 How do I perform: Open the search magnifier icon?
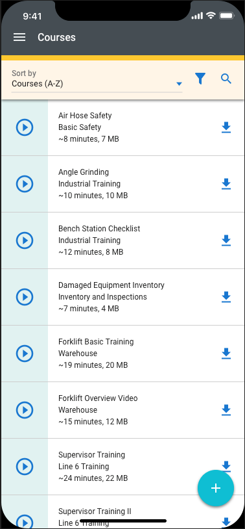point(226,79)
